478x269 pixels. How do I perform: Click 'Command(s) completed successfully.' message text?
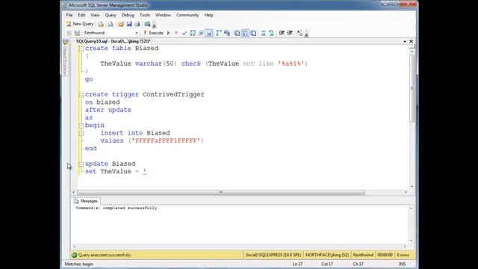[x=117, y=208]
